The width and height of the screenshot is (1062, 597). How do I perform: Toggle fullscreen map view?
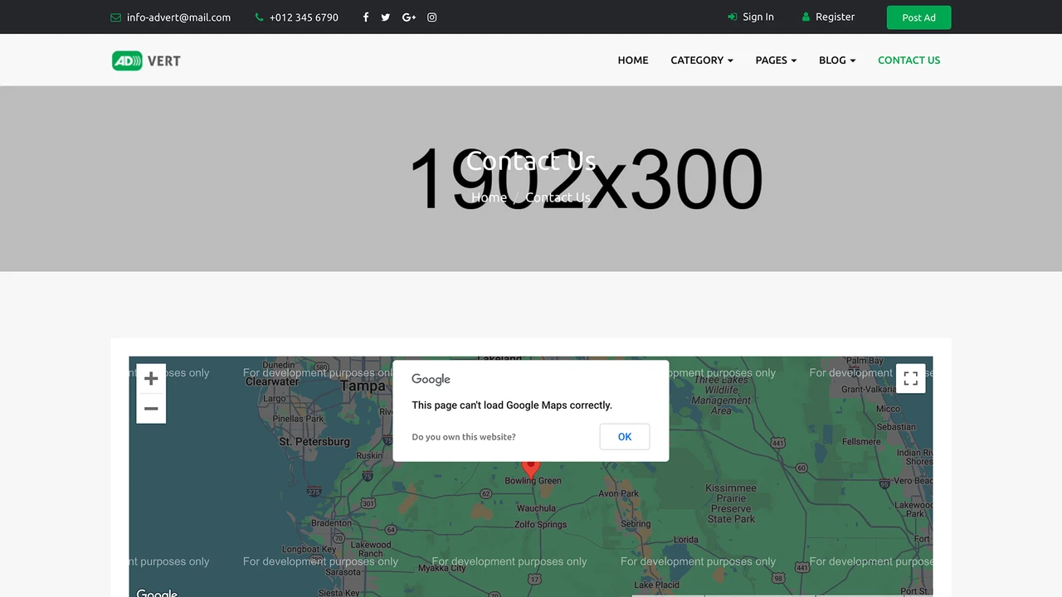pyautogui.click(x=910, y=379)
